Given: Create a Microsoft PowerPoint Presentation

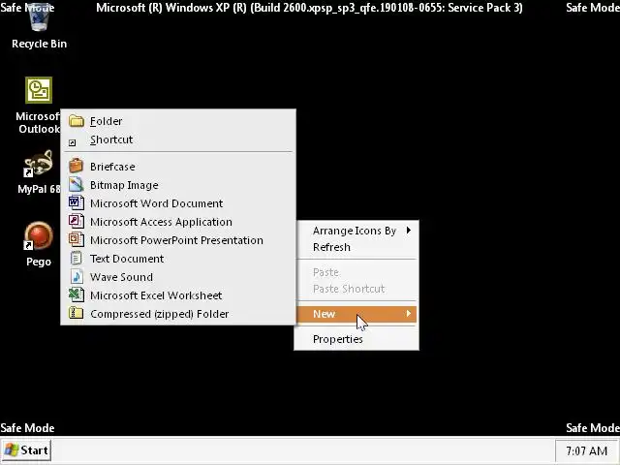Looking at the screenshot, I should pos(178,240).
